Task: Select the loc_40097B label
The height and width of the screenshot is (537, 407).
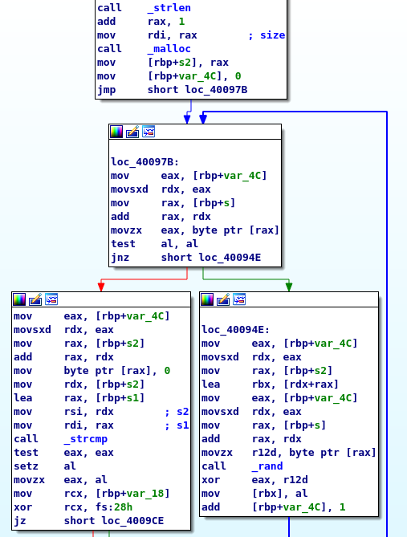Action: point(145,161)
